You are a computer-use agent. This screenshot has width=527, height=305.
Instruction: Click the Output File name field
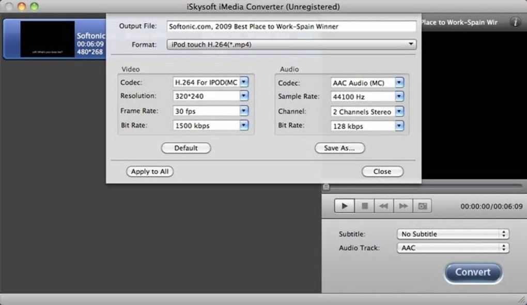click(291, 26)
